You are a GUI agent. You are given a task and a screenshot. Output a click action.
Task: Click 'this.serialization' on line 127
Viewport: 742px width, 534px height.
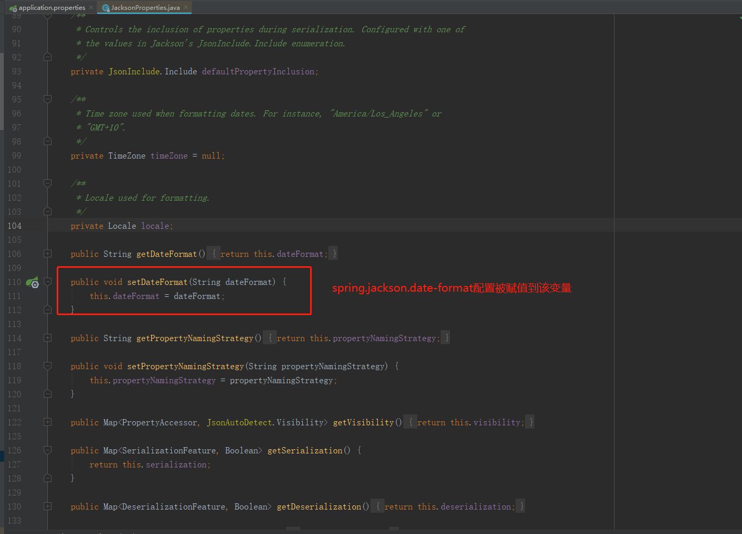tap(164, 464)
